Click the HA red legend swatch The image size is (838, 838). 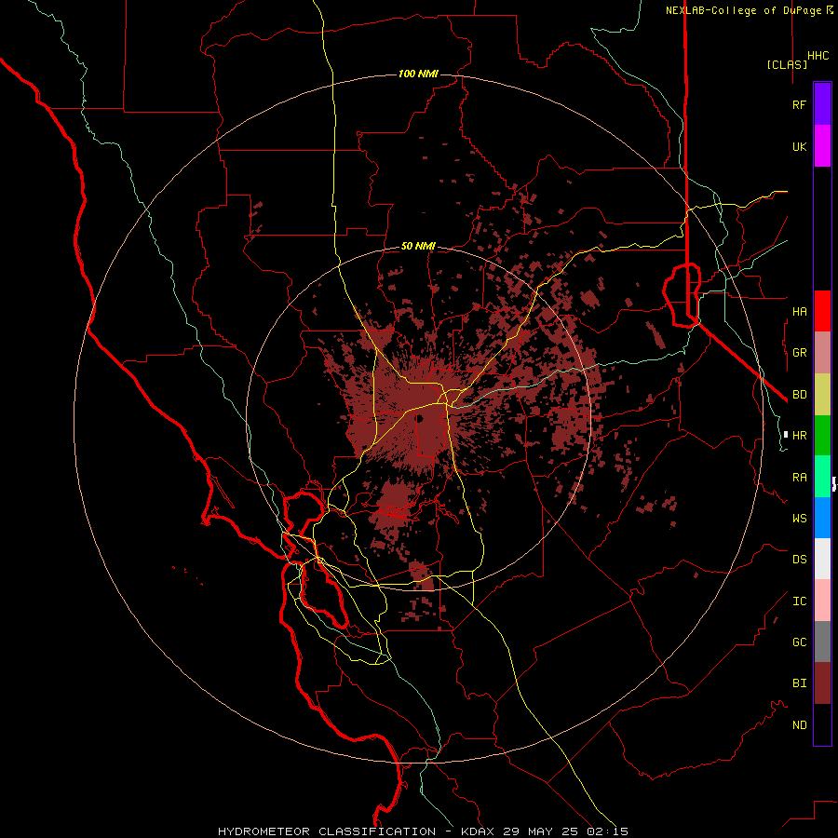coord(822,311)
